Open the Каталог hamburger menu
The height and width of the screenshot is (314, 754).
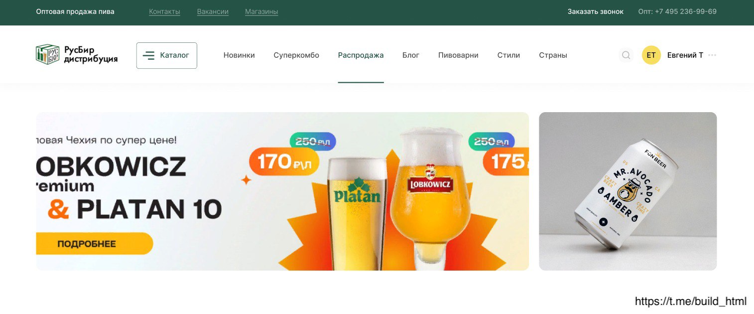point(167,55)
